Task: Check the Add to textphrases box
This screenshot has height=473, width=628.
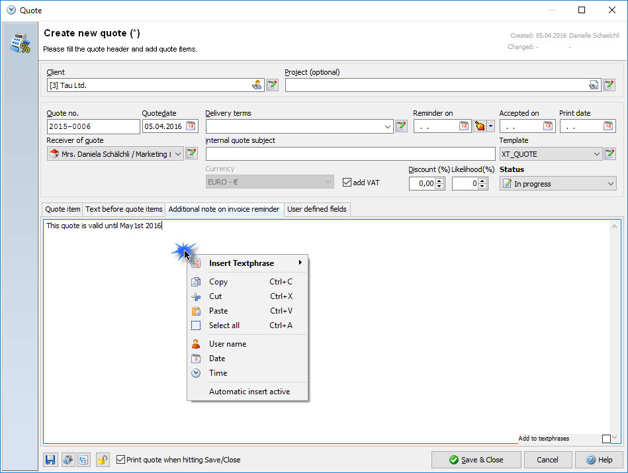Action: (x=606, y=439)
